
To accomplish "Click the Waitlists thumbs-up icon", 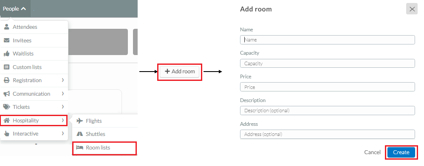I will pos(6,54).
